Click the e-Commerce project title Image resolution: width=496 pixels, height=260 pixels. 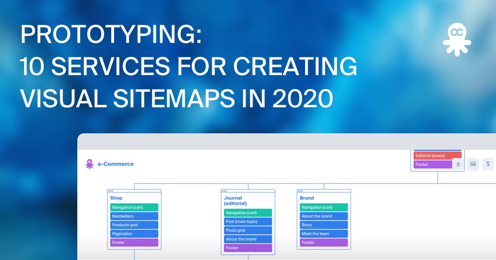pos(115,164)
